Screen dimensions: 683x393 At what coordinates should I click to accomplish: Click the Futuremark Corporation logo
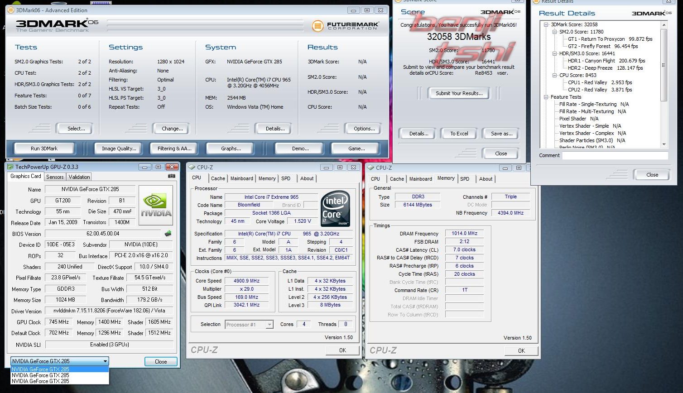coord(346,26)
